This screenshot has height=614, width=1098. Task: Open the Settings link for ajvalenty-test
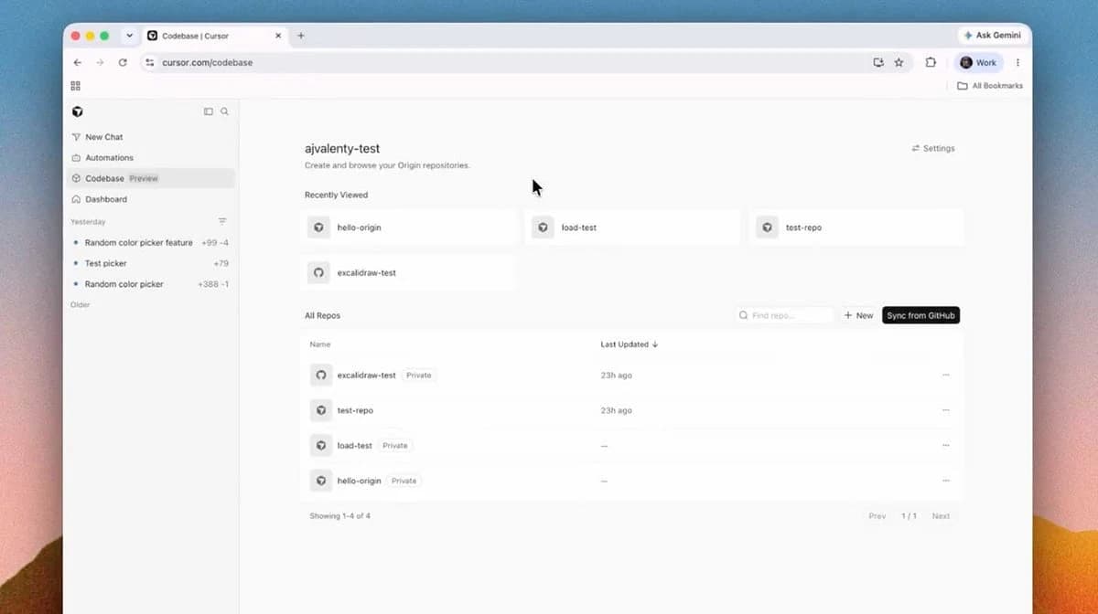pos(932,148)
